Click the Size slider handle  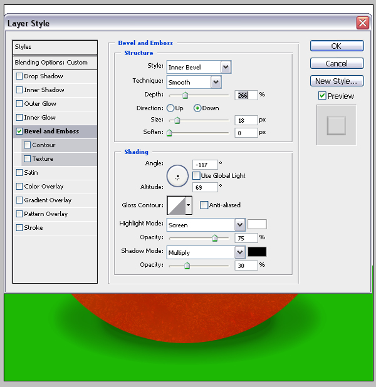(177, 120)
